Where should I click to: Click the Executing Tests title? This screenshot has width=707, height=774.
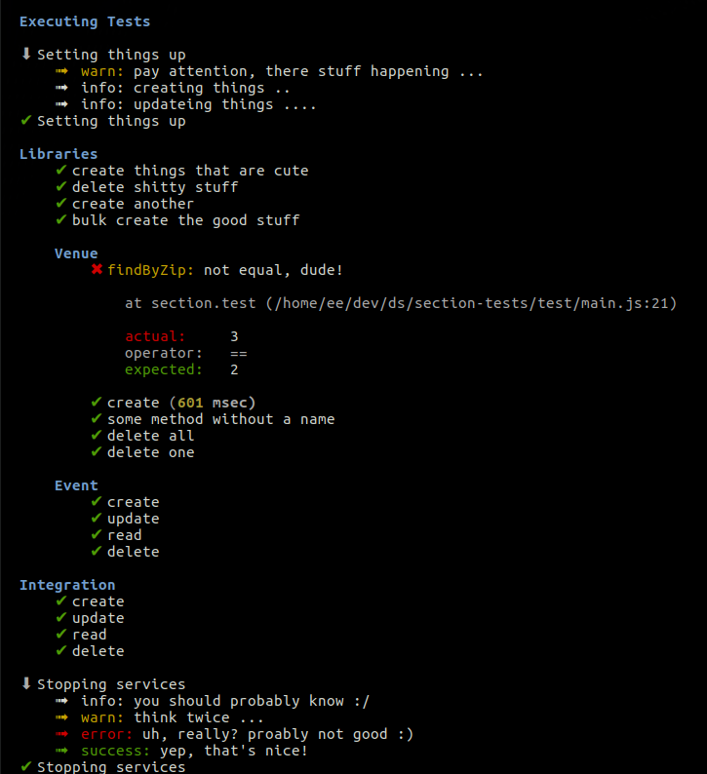click(x=85, y=21)
